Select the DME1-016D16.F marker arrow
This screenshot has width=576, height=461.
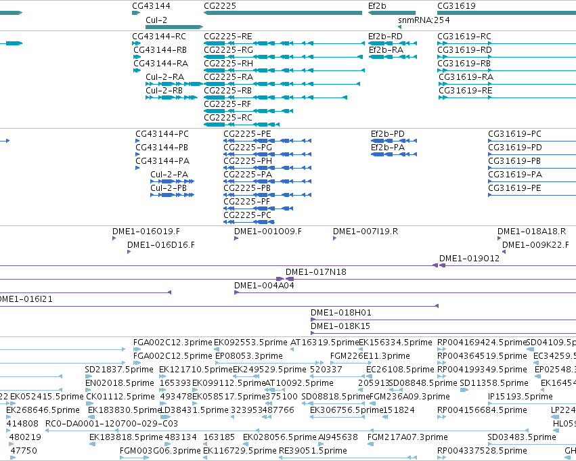pyautogui.click(x=129, y=252)
